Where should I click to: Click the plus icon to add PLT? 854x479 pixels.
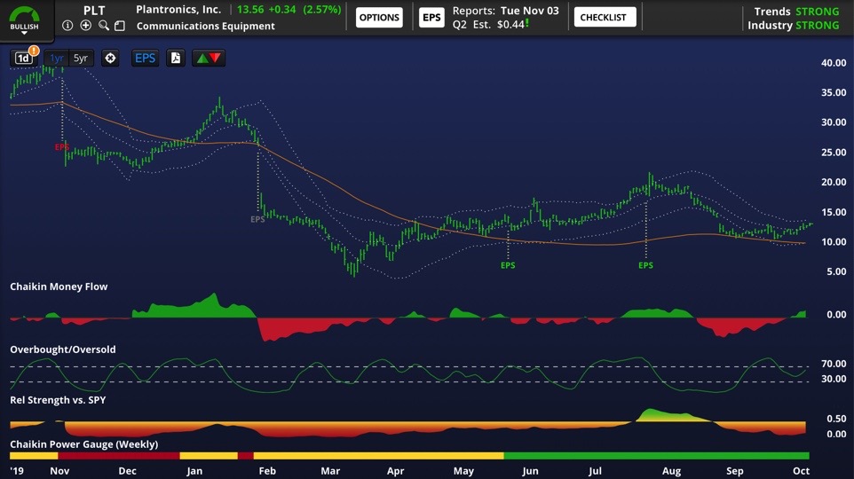coord(85,26)
